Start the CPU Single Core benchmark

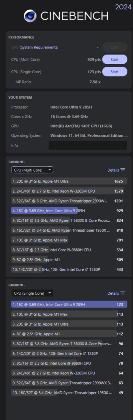coord(114,71)
